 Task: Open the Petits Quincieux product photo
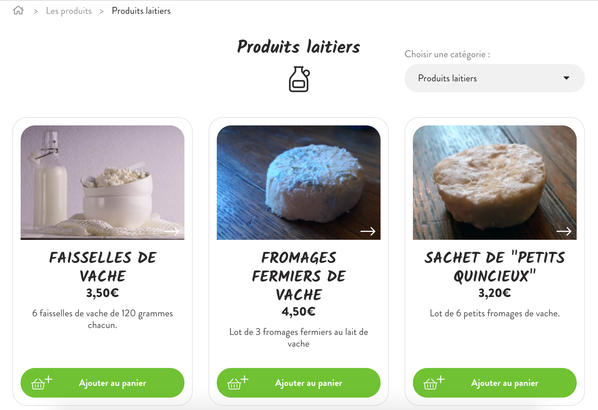[495, 183]
